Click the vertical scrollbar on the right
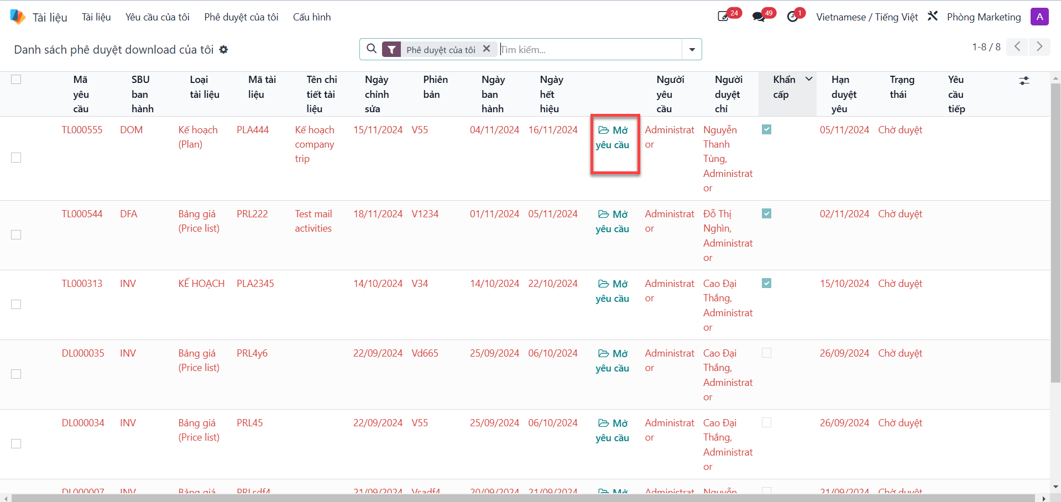This screenshot has height=502, width=1061. click(x=1055, y=232)
